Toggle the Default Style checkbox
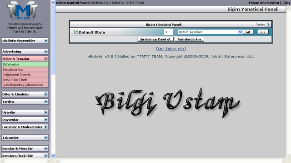The image size is (291, 163). click(76, 32)
